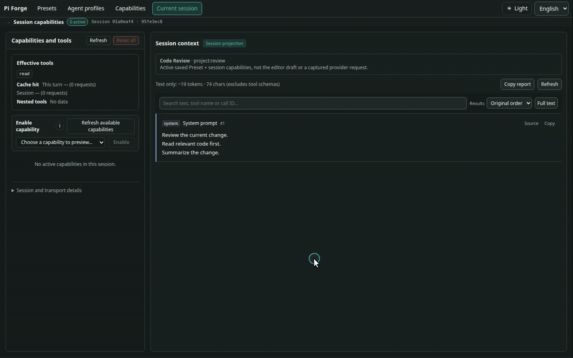573x358 pixels.
Task: Click the text 'Read relevant code first.'
Action: pyautogui.click(x=191, y=144)
